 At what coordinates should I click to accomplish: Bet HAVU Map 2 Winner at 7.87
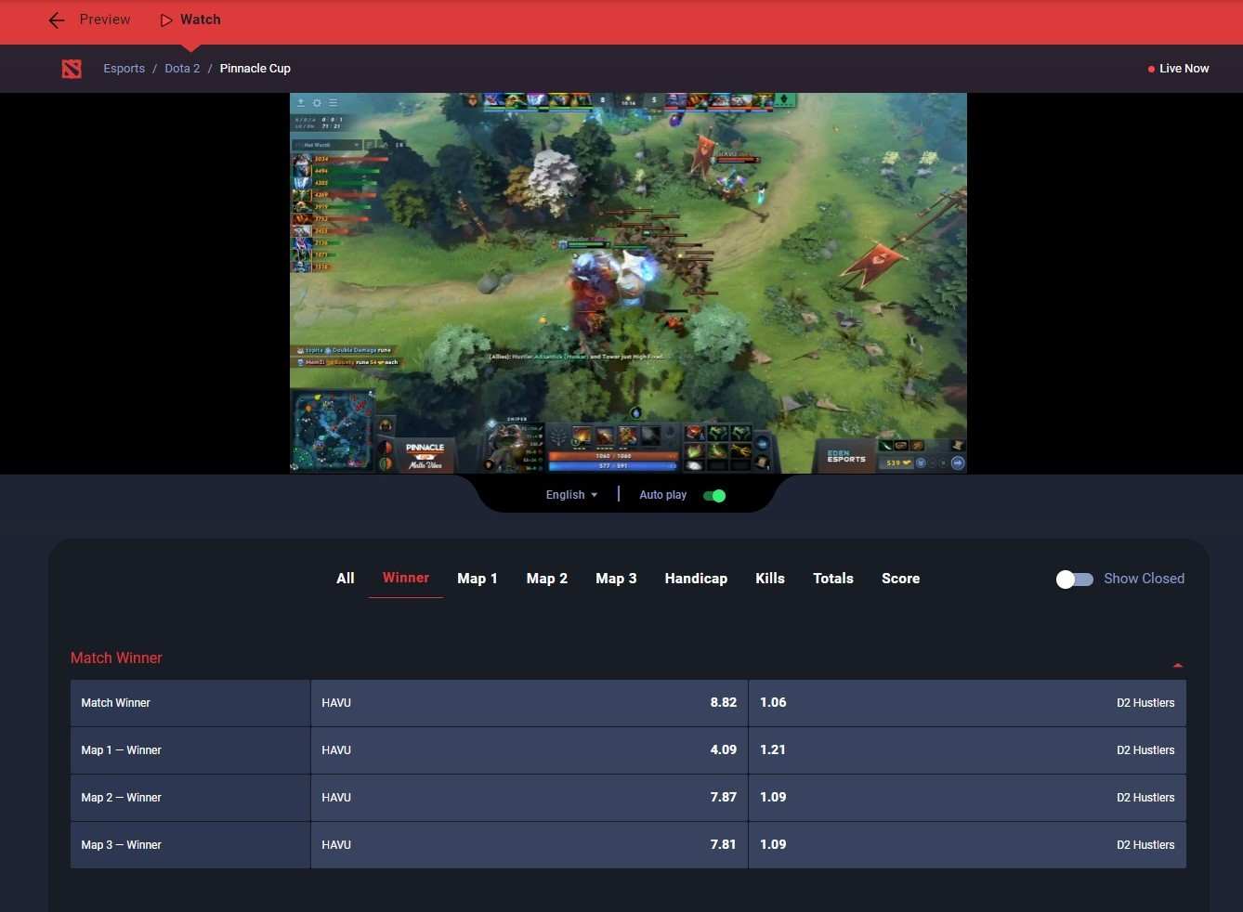tap(530, 798)
